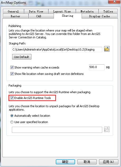
Task: Apply changes with 应用(A) button
Action: click(x=109, y=162)
